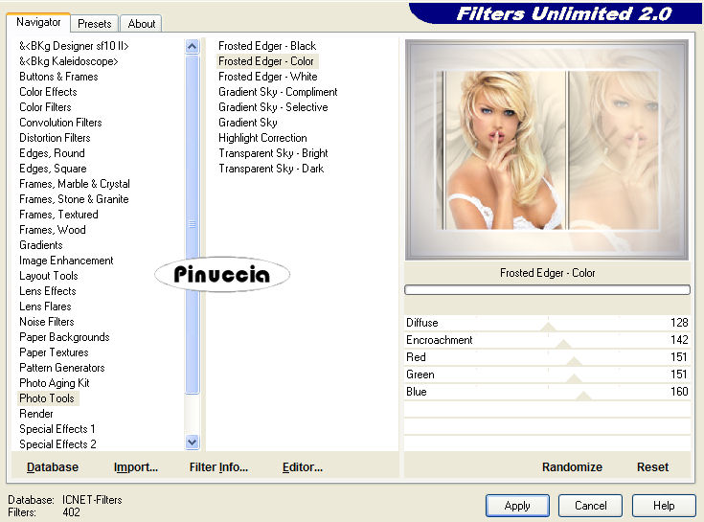This screenshot has width=704, height=522.
Task: Choose Transparent Sky - Bright filter
Action: click(273, 153)
